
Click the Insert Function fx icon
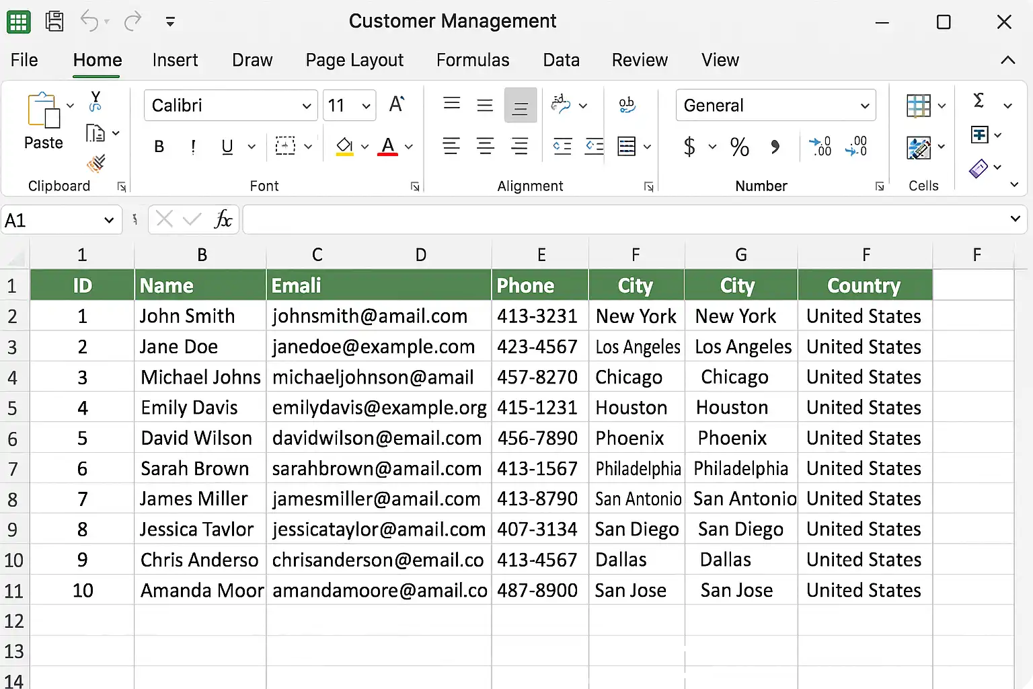pyautogui.click(x=223, y=219)
